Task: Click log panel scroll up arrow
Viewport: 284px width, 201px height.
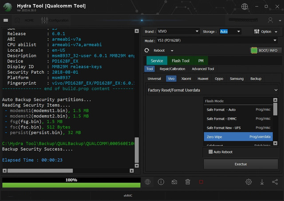Action: (x=137, y=31)
